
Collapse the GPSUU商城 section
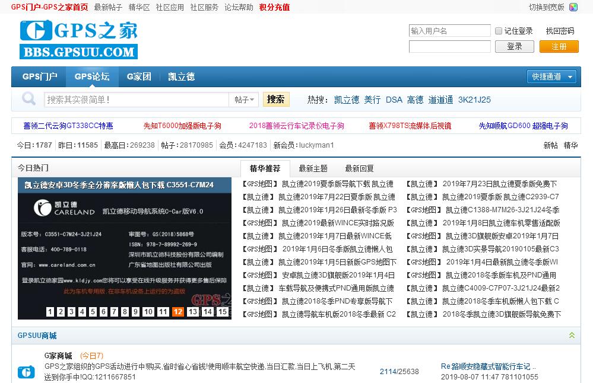pyautogui.click(x=572, y=336)
